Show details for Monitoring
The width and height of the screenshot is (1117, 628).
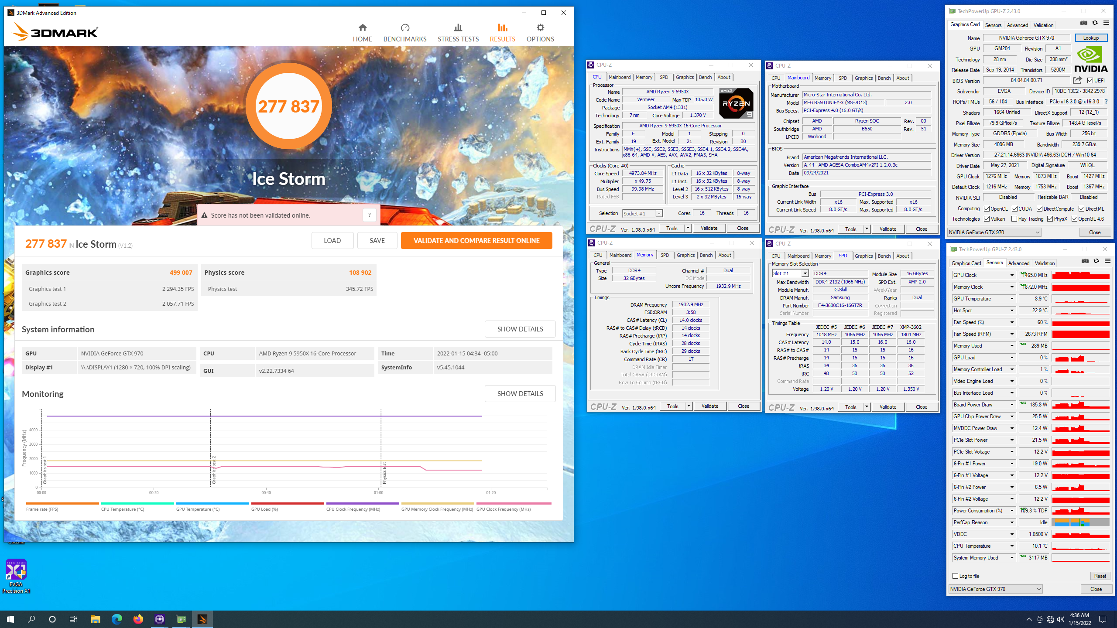(x=520, y=393)
